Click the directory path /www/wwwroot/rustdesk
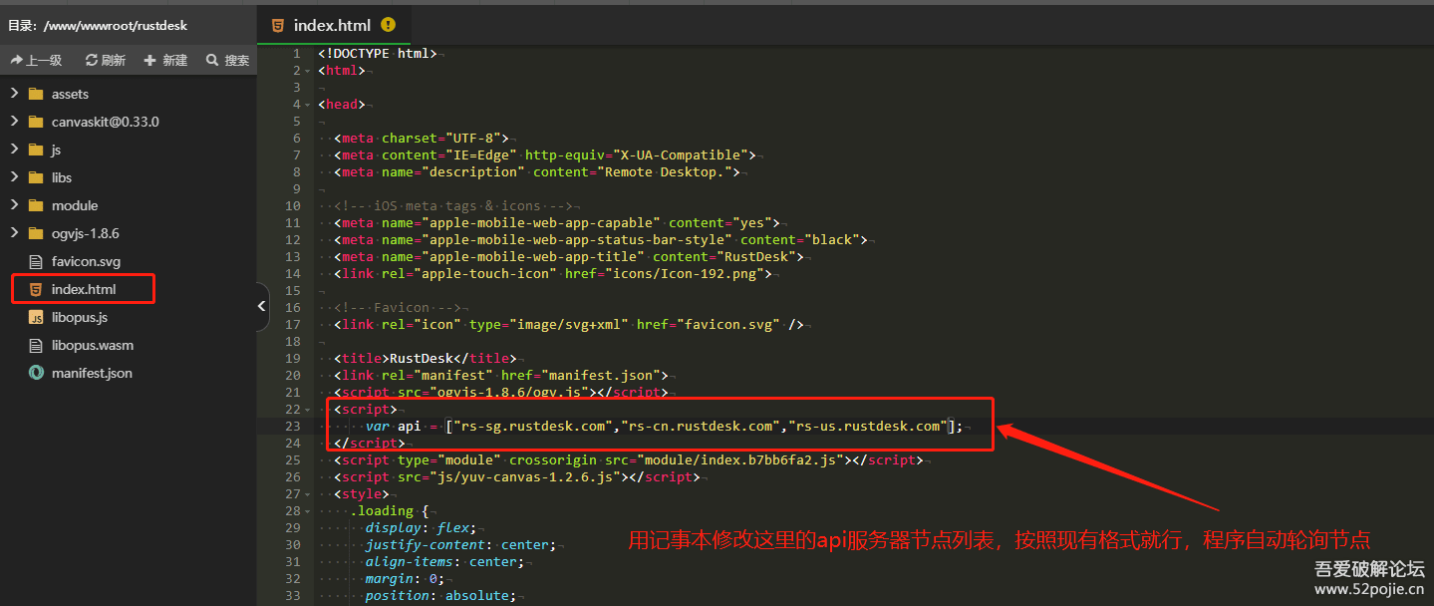 click(x=116, y=25)
